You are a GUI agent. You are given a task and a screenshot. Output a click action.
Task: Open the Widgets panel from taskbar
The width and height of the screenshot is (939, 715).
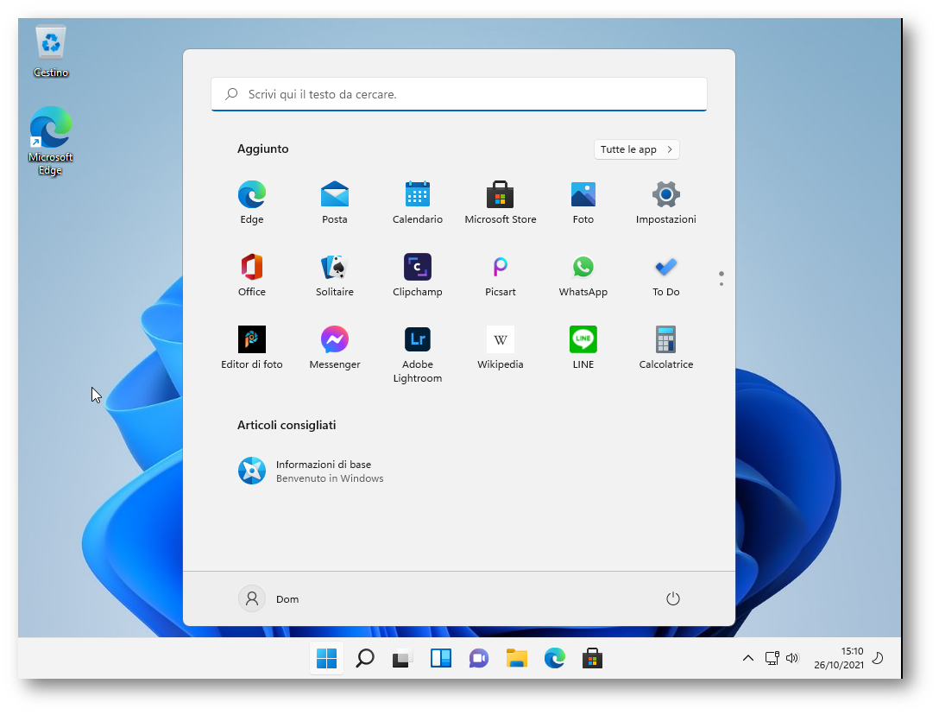[x=441, y=658]
